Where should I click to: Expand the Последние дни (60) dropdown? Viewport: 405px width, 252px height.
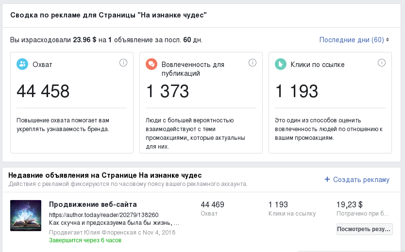[354, 40]
